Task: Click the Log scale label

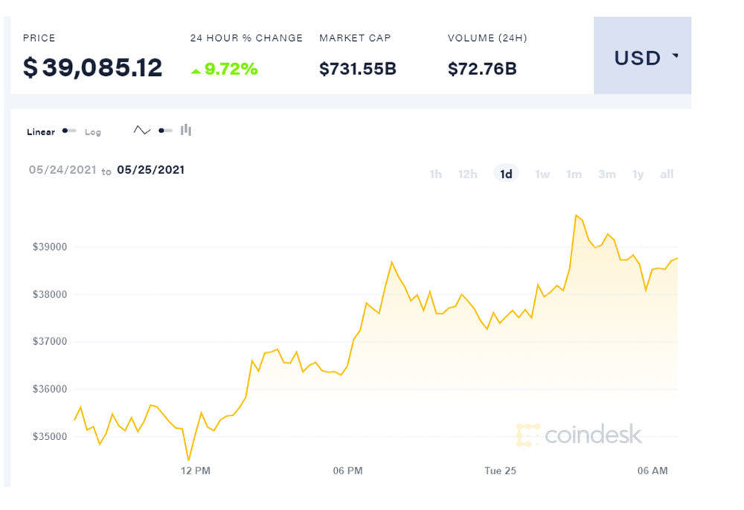Action: tap(92, 132)
